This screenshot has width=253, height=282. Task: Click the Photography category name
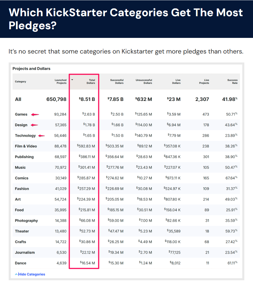pos(26,221)
